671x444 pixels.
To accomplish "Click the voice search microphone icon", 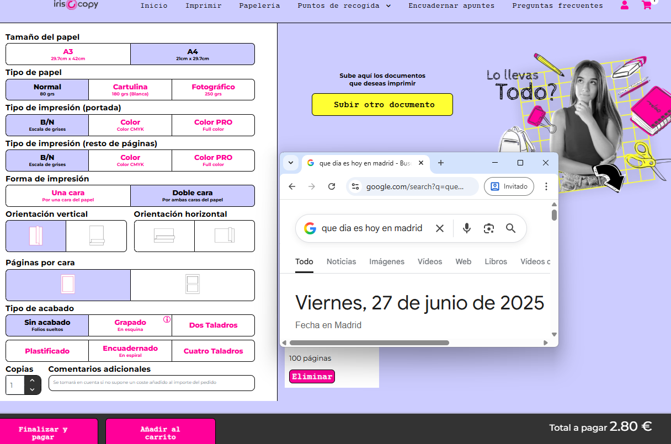I will (x=467, y=228).
